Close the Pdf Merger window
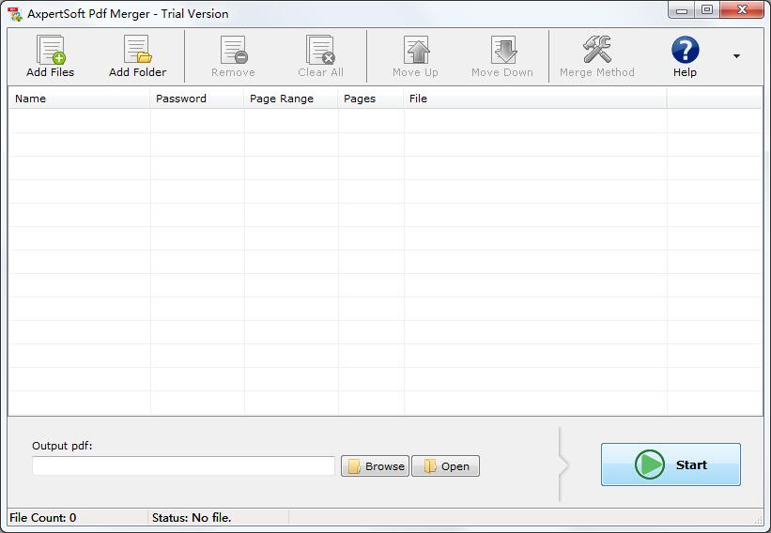 (x=742, y=10)
